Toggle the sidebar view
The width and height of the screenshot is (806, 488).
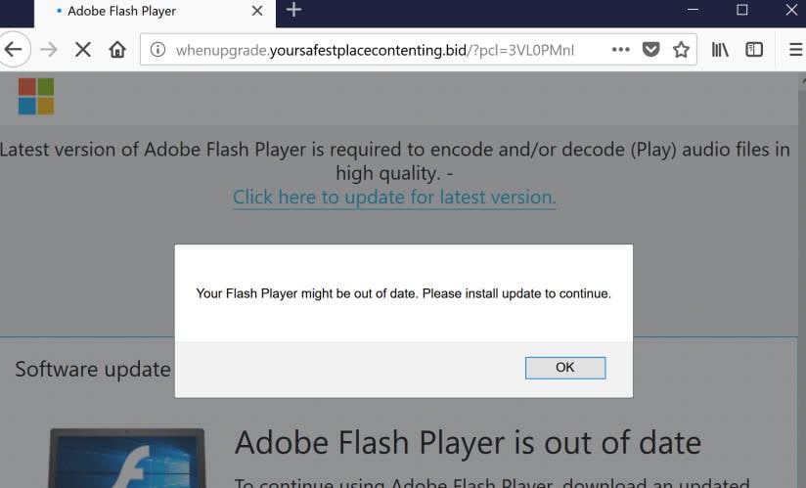754,50
